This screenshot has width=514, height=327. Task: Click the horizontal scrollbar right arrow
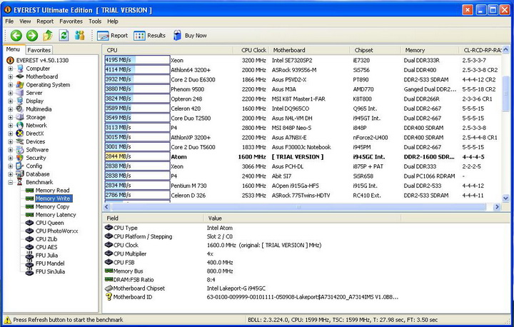497,207
